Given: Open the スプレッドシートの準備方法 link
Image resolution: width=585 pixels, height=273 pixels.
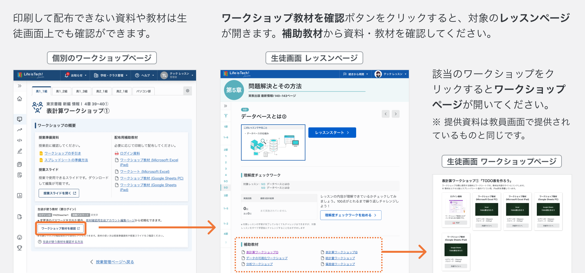Looking at the screenshot, I should [x=66, y=160].
